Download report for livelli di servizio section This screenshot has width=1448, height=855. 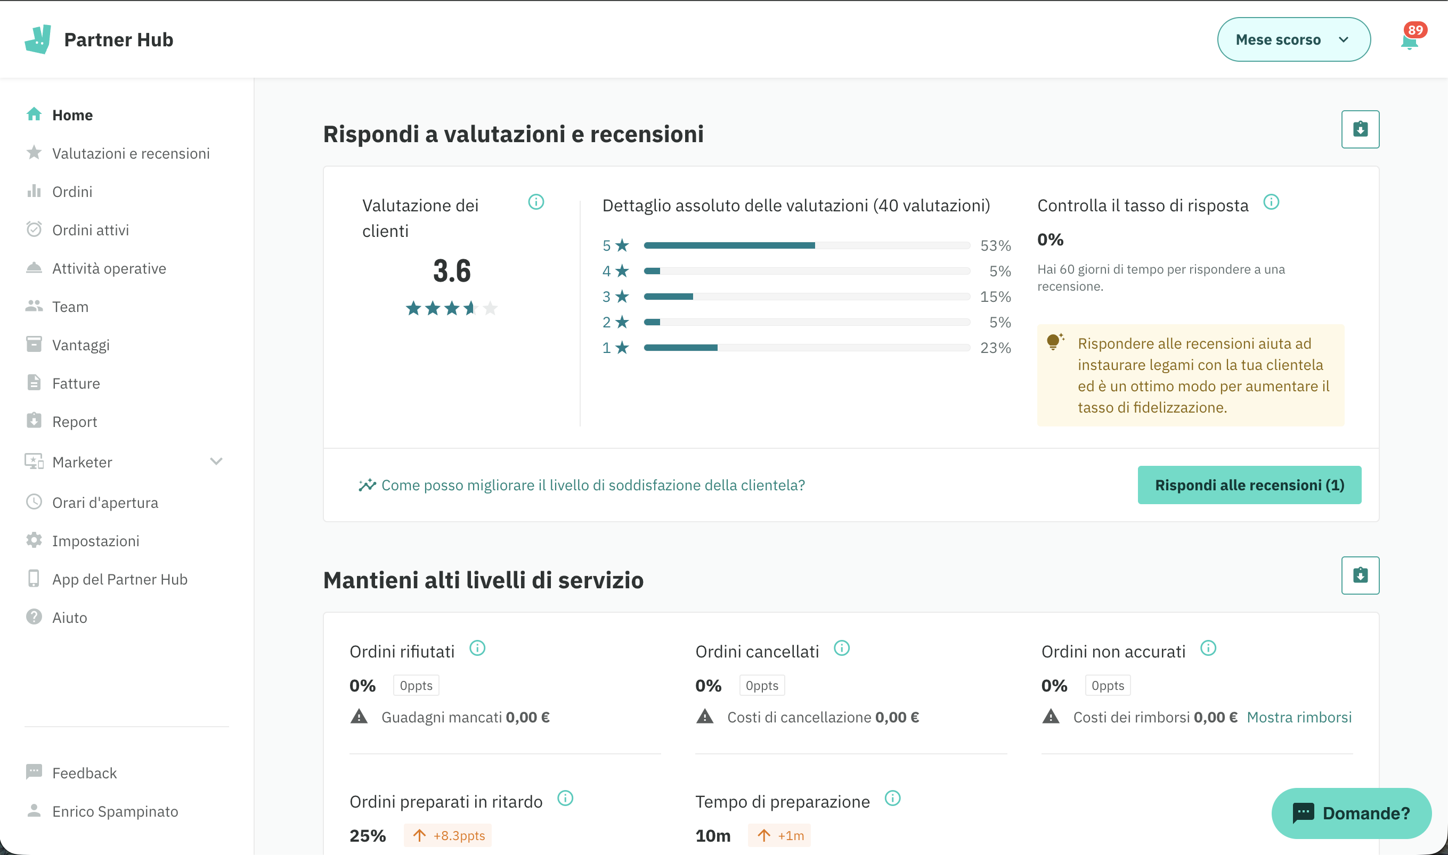click(x=1361, y=575)
